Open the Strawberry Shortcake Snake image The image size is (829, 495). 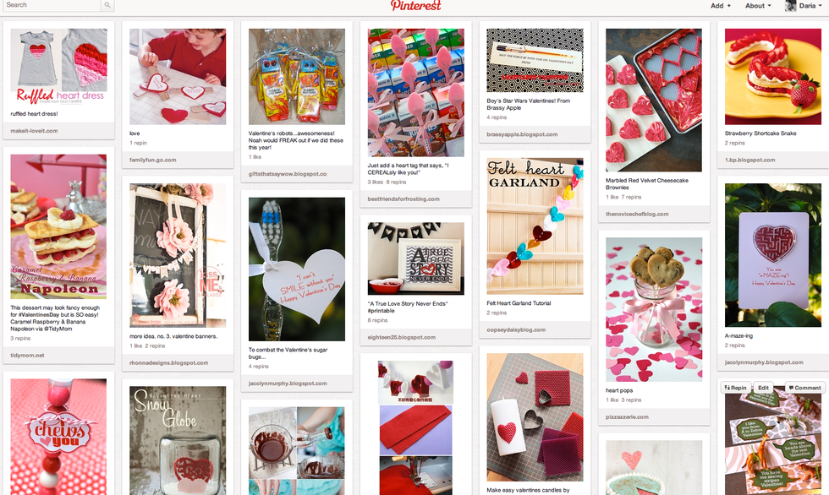pos(773,77)
